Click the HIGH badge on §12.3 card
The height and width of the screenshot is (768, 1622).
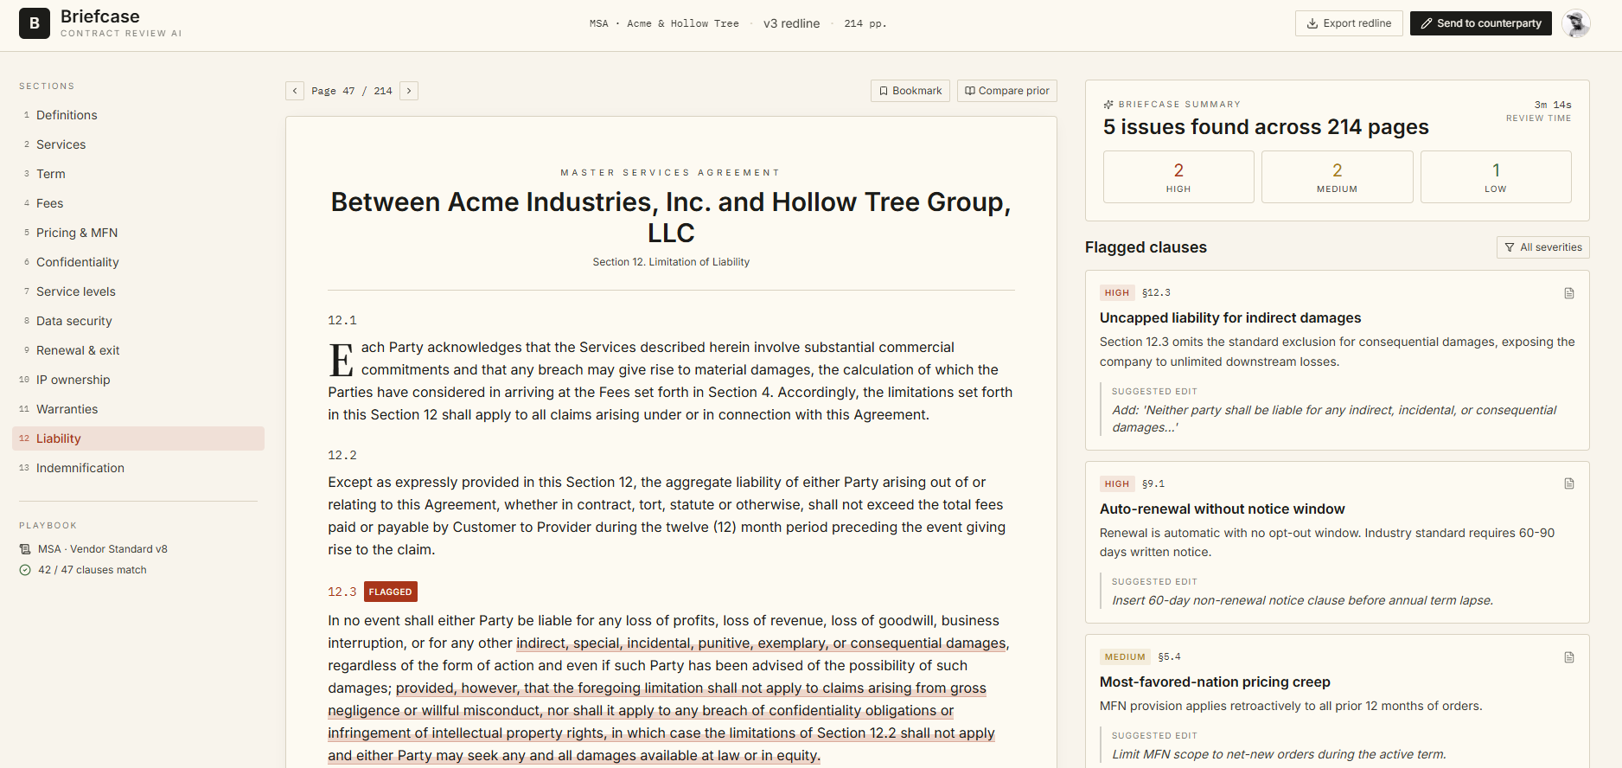point(1117,293)
